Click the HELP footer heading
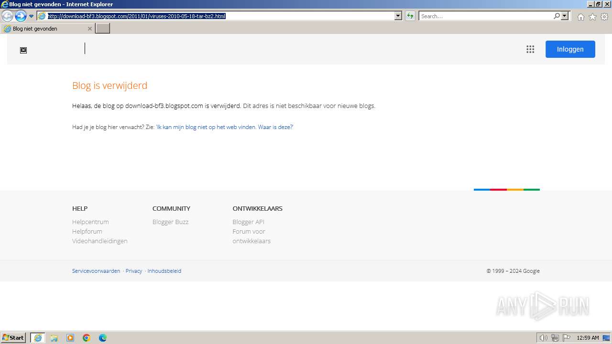This screenshot has width=612, height=344. 80,208
